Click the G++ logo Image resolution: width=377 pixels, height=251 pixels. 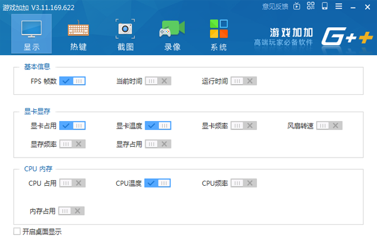click(347, 36)
